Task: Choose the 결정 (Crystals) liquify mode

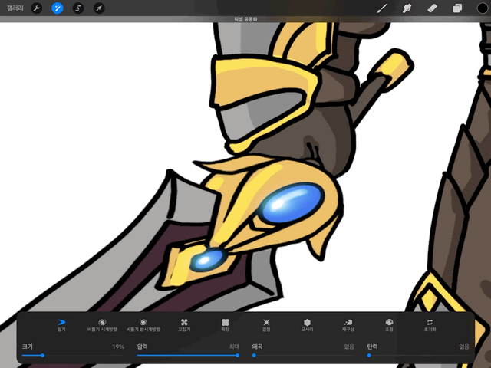Action: click(x=266, y=325)
